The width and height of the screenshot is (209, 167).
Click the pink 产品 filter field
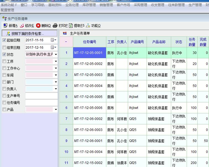pyautogui.click(x=39, y=109)
